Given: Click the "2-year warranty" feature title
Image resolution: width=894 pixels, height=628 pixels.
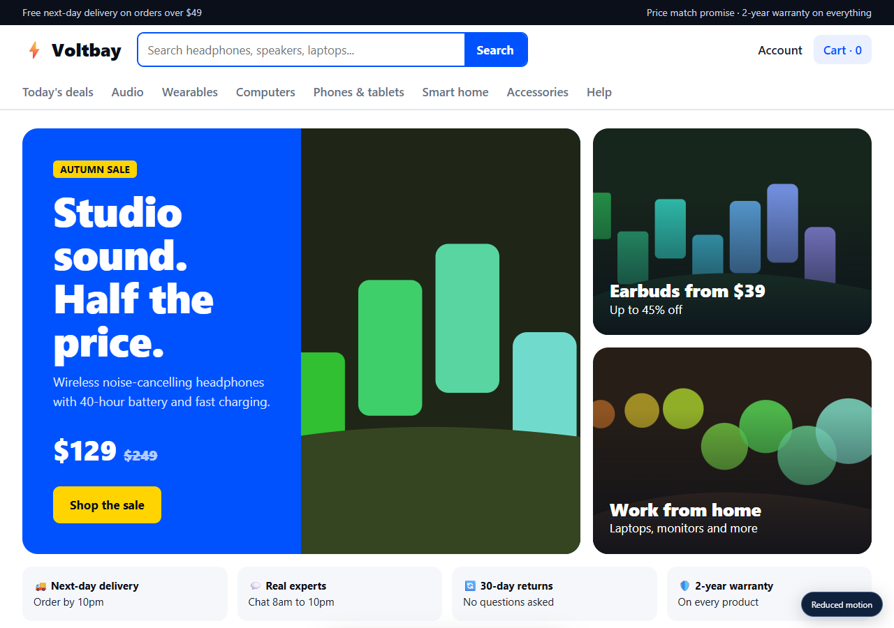Looking at the screenshot, I should (734, 586).
